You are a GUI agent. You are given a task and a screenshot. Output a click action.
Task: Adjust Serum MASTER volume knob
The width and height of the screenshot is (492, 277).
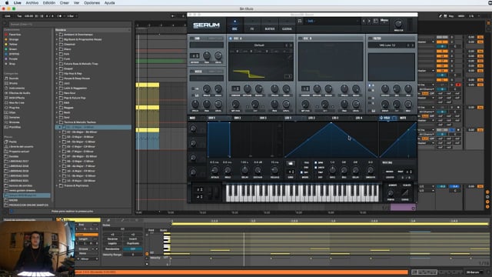(398, 24)
